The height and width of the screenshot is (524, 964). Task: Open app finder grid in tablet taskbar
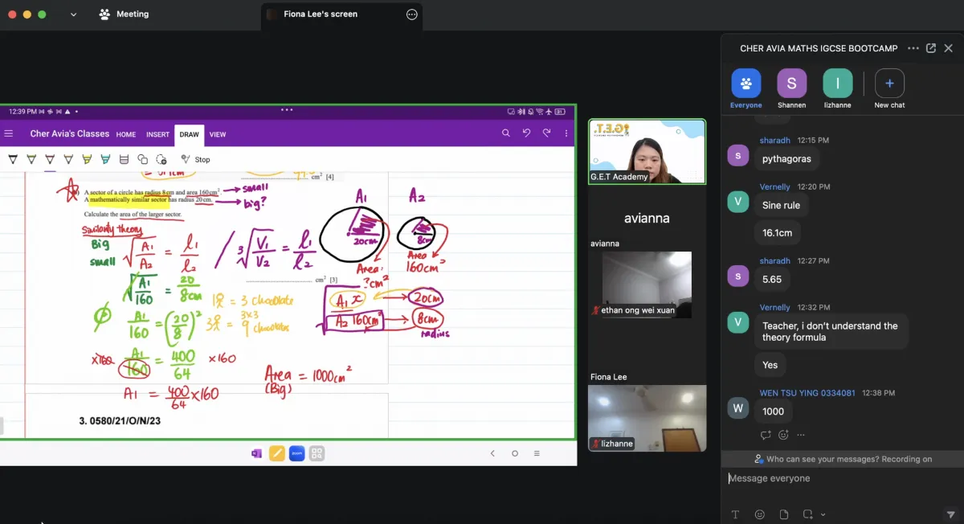(x=317, y=453)
